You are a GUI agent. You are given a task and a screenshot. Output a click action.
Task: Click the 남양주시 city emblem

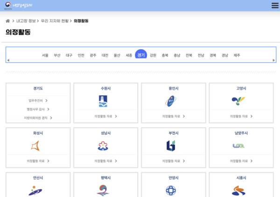tap(238, 146)
